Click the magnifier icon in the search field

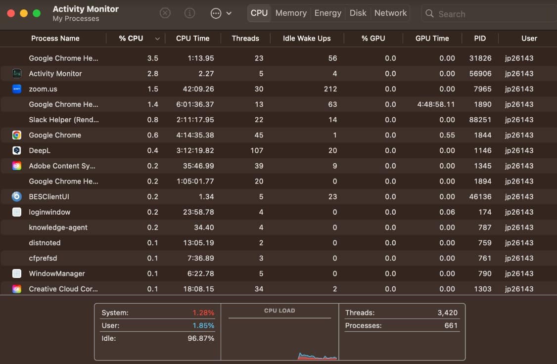pos(429,13)
